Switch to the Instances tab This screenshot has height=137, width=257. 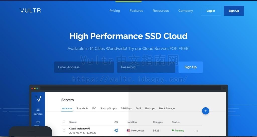pyautogui.click(x=67, y=109)
